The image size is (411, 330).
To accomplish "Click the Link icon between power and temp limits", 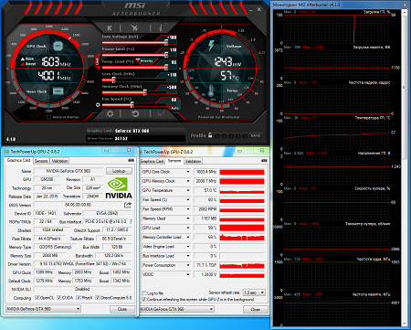I will (x=98, y=61).
